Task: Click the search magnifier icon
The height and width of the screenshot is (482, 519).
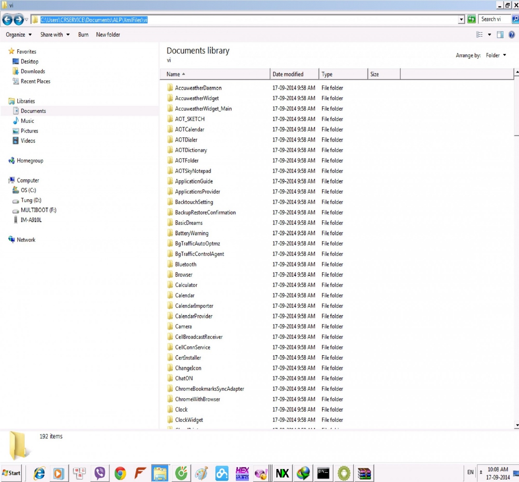Action: (515, 19)
